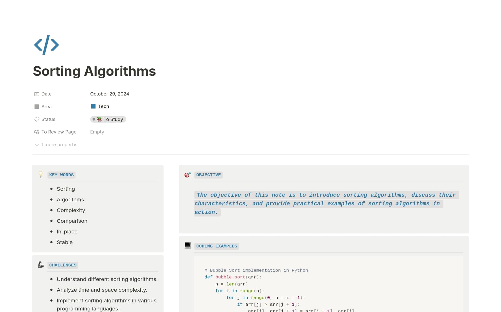Click the Status property label

coord(48,119)
